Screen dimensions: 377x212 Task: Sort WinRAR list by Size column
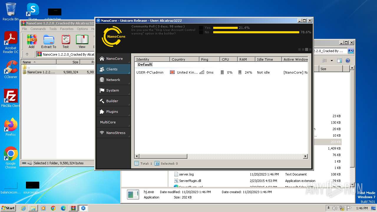pyautogui.click(x=68, y=62)
